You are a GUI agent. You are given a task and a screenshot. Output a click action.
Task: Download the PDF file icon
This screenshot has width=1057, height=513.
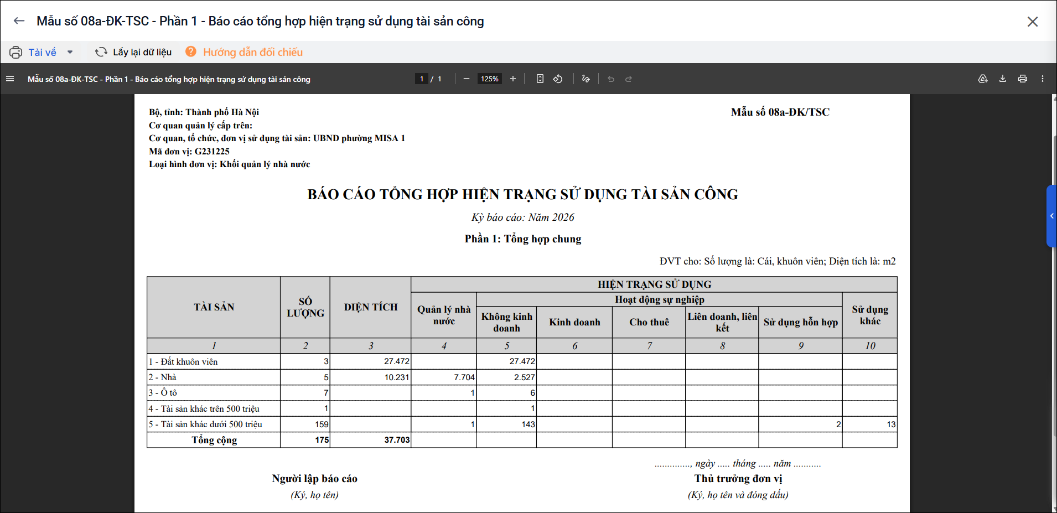[x=1003, y=79]
